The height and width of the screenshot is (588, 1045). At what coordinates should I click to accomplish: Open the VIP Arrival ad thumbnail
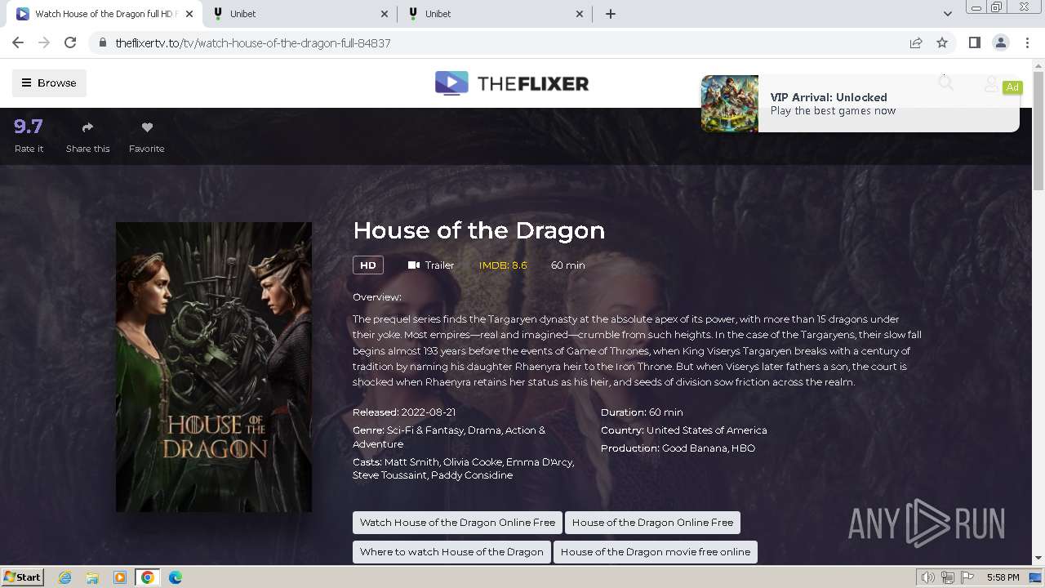(730, 104)
